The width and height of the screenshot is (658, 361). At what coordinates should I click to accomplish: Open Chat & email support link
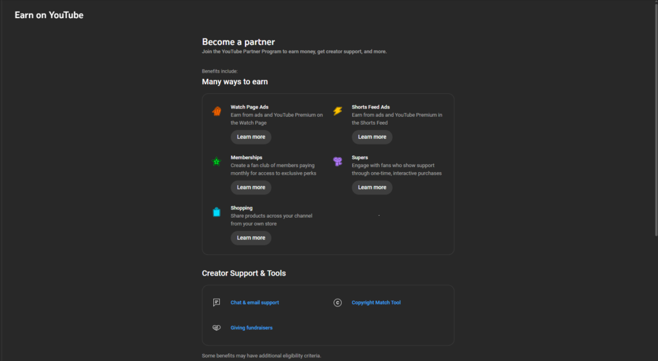[x=254, y=303]
